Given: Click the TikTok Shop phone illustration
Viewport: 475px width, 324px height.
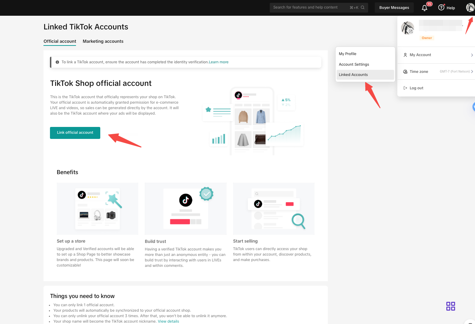Looking at the screenshot, I should [x=253, y=121].
